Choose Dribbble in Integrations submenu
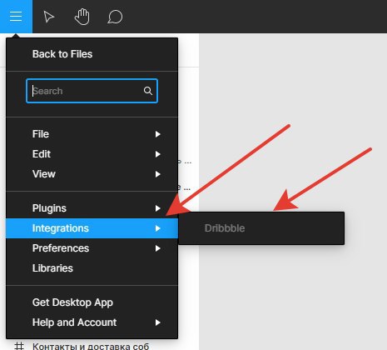 261,228
